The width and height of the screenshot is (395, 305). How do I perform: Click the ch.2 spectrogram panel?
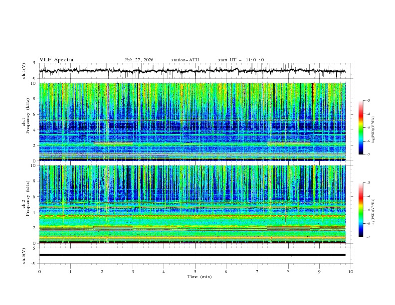[192, 204]
